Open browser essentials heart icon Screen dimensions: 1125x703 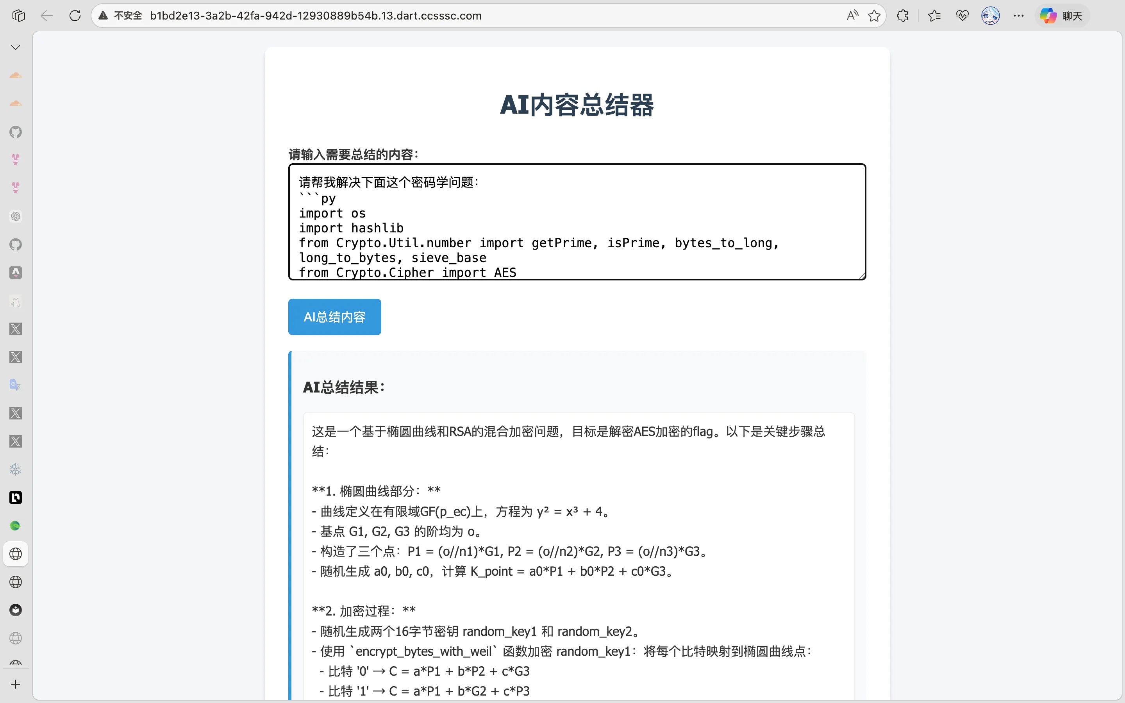tap(962, 16)
